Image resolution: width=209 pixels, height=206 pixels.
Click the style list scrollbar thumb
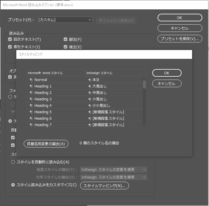point(144,84)
